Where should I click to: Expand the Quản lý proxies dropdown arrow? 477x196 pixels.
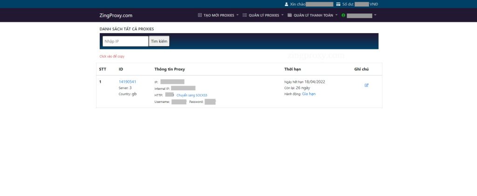[282, 15]
